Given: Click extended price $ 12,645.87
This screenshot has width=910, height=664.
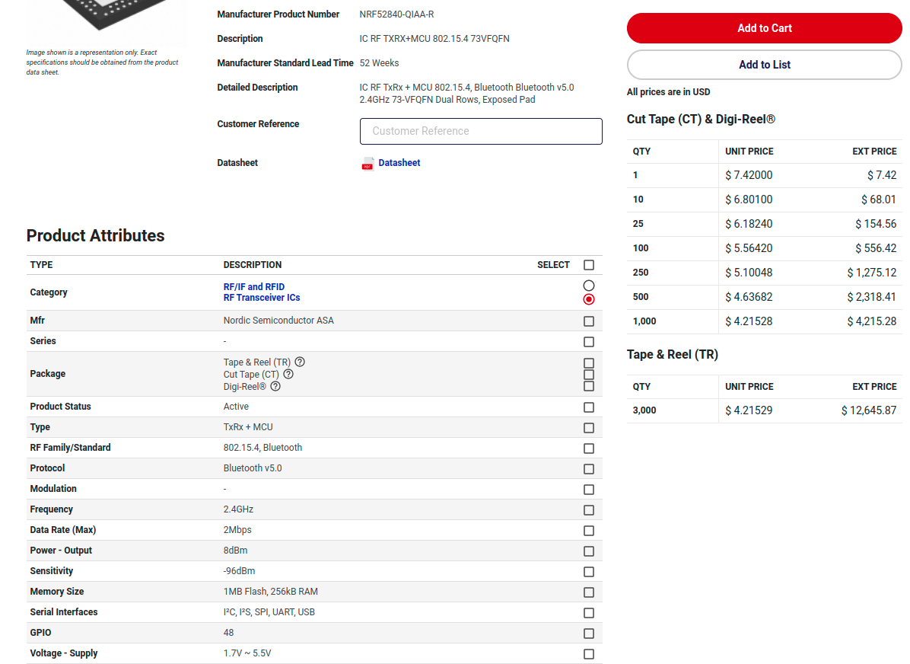Looking at the screenshot, I should coord(869,410).
